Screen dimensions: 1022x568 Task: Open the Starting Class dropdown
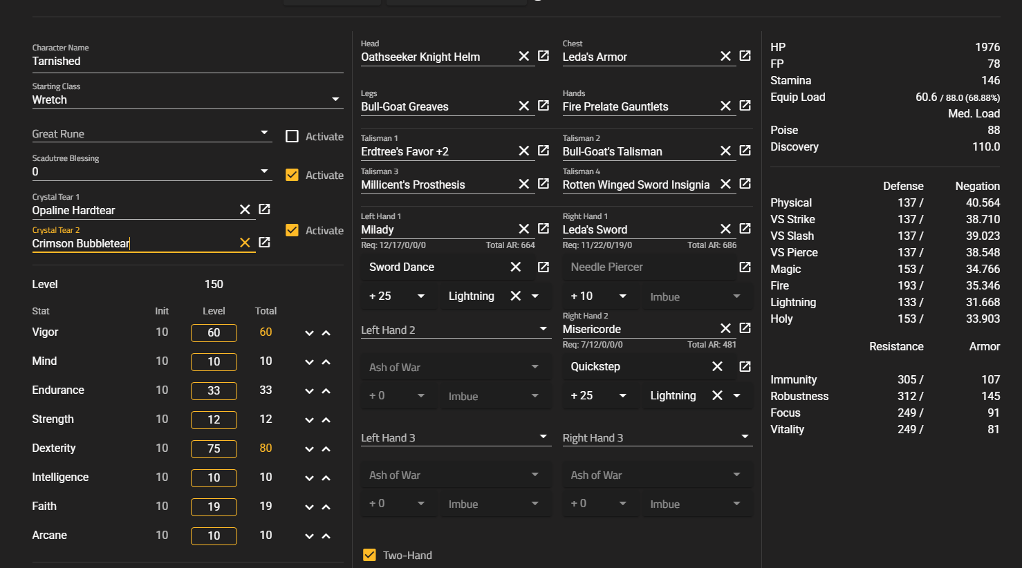coord(335,100)
